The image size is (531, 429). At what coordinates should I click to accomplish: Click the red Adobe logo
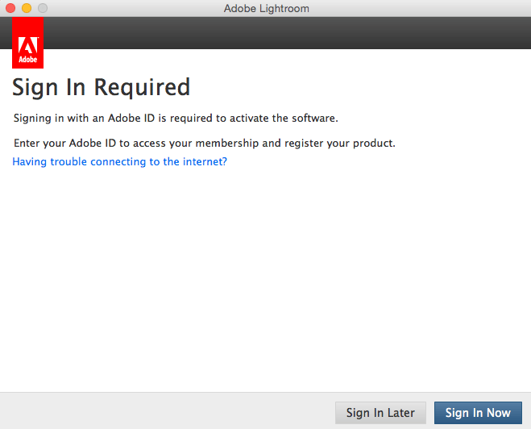tap(27, 43)
